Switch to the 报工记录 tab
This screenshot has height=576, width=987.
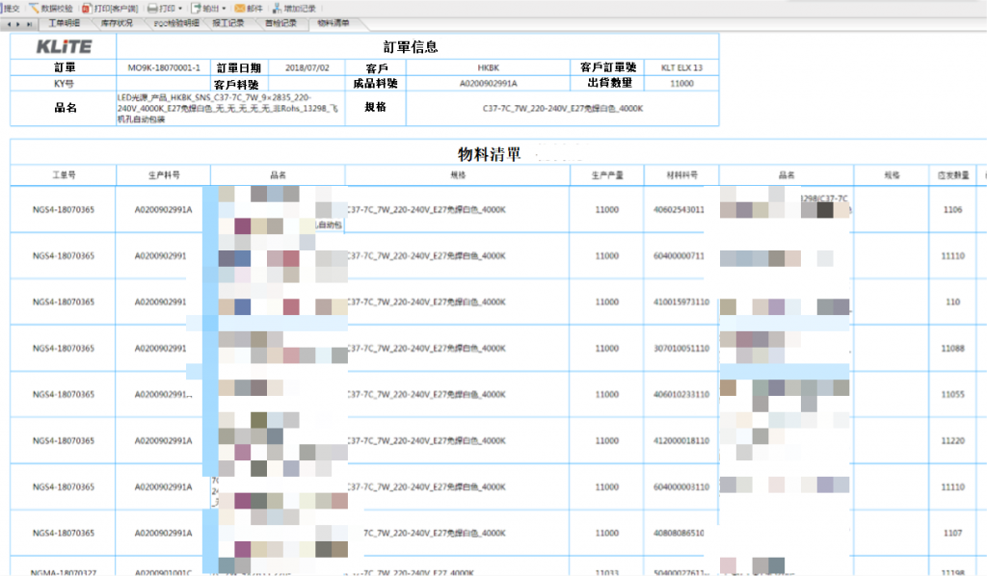[227, 23]
